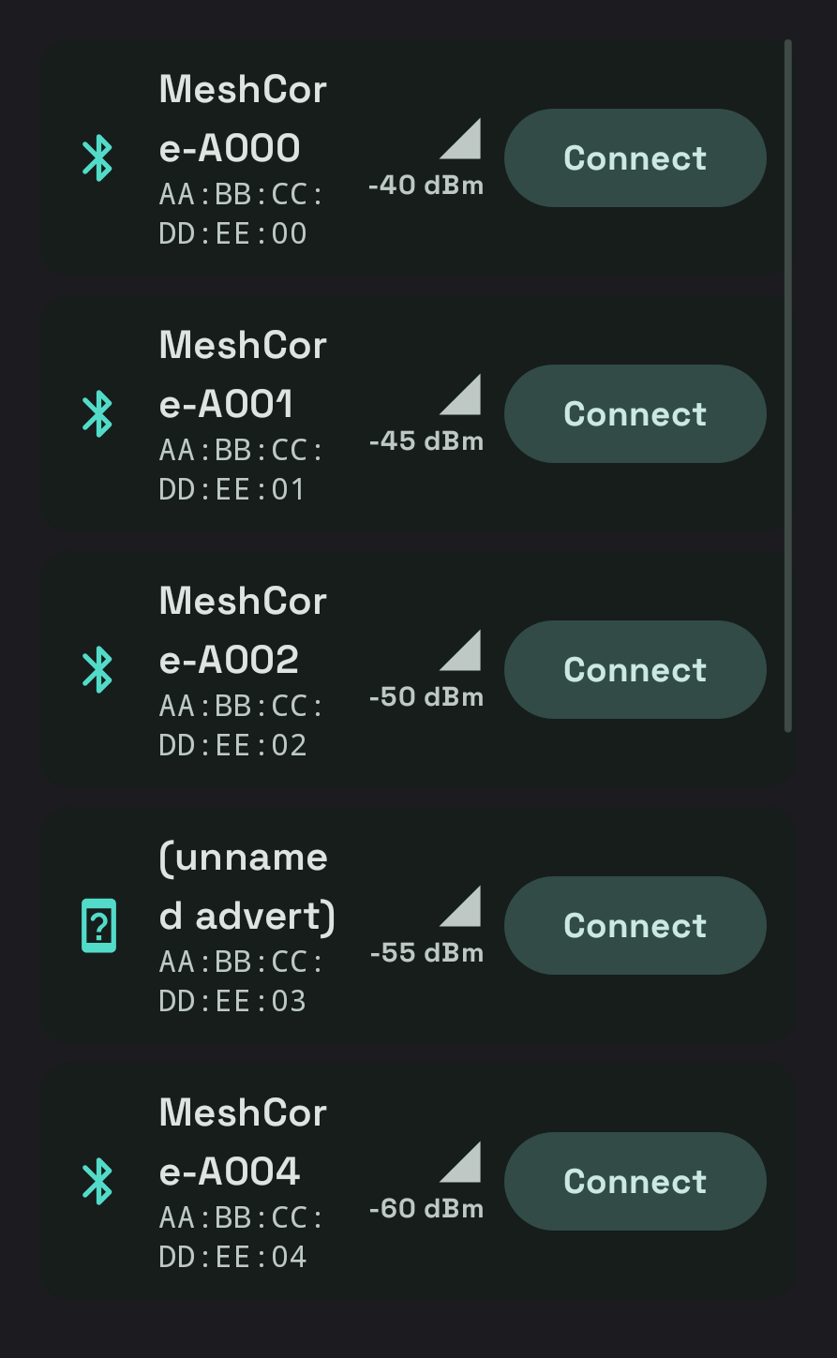Click Bluetooth icon for MeshCore-A004
This screenshot has height=1358, width=837.
(97, 1181)
